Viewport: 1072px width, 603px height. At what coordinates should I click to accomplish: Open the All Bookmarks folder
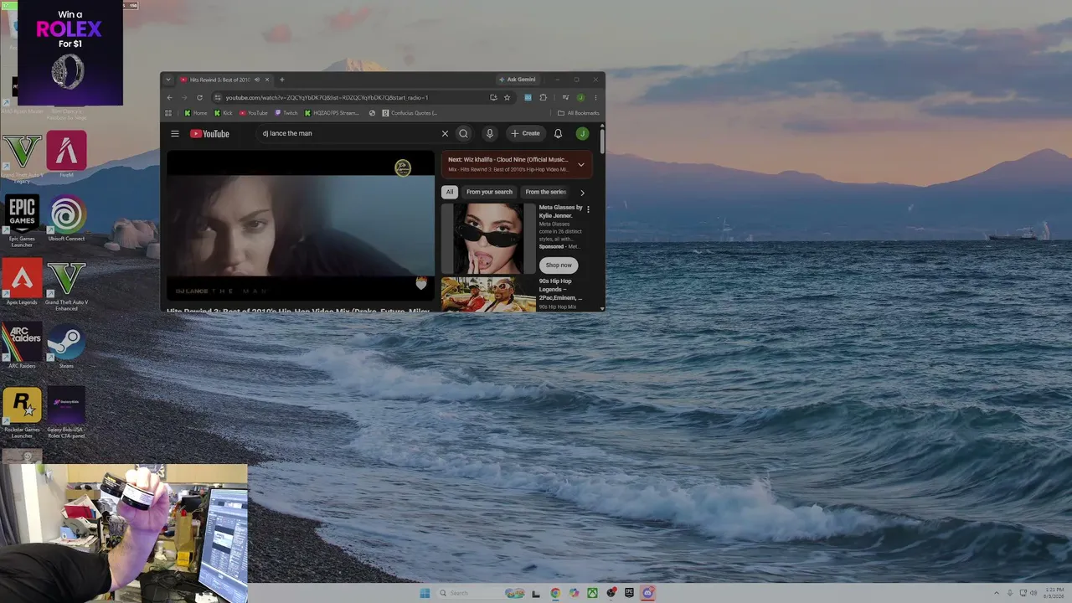578,113
